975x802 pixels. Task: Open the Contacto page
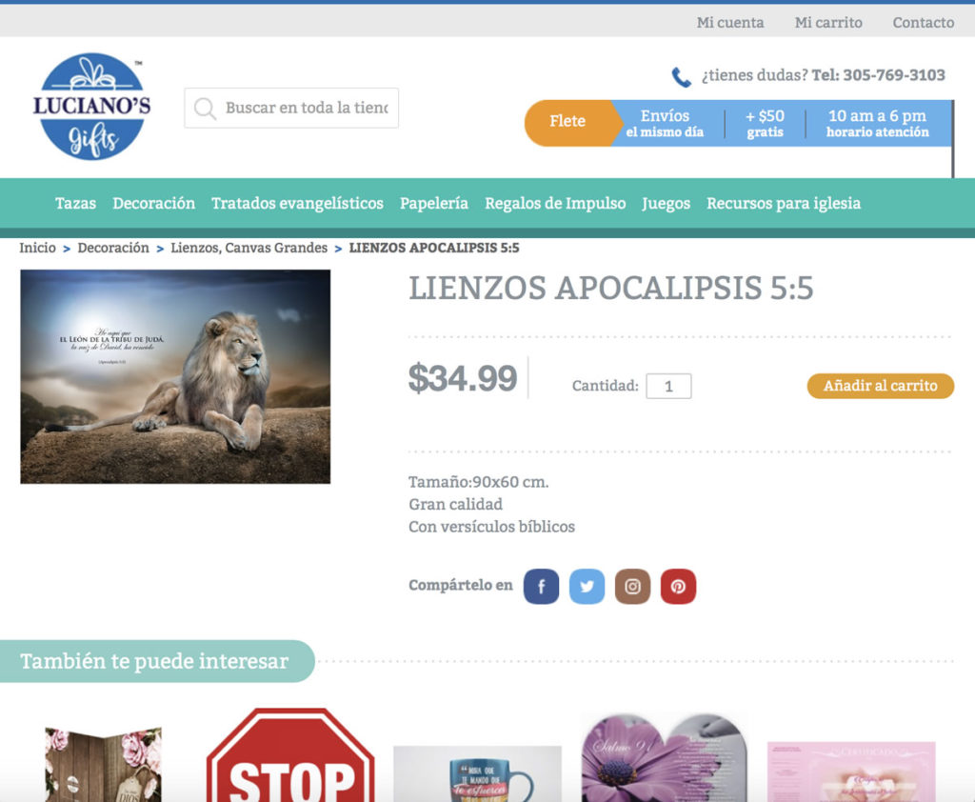[924, 23]
